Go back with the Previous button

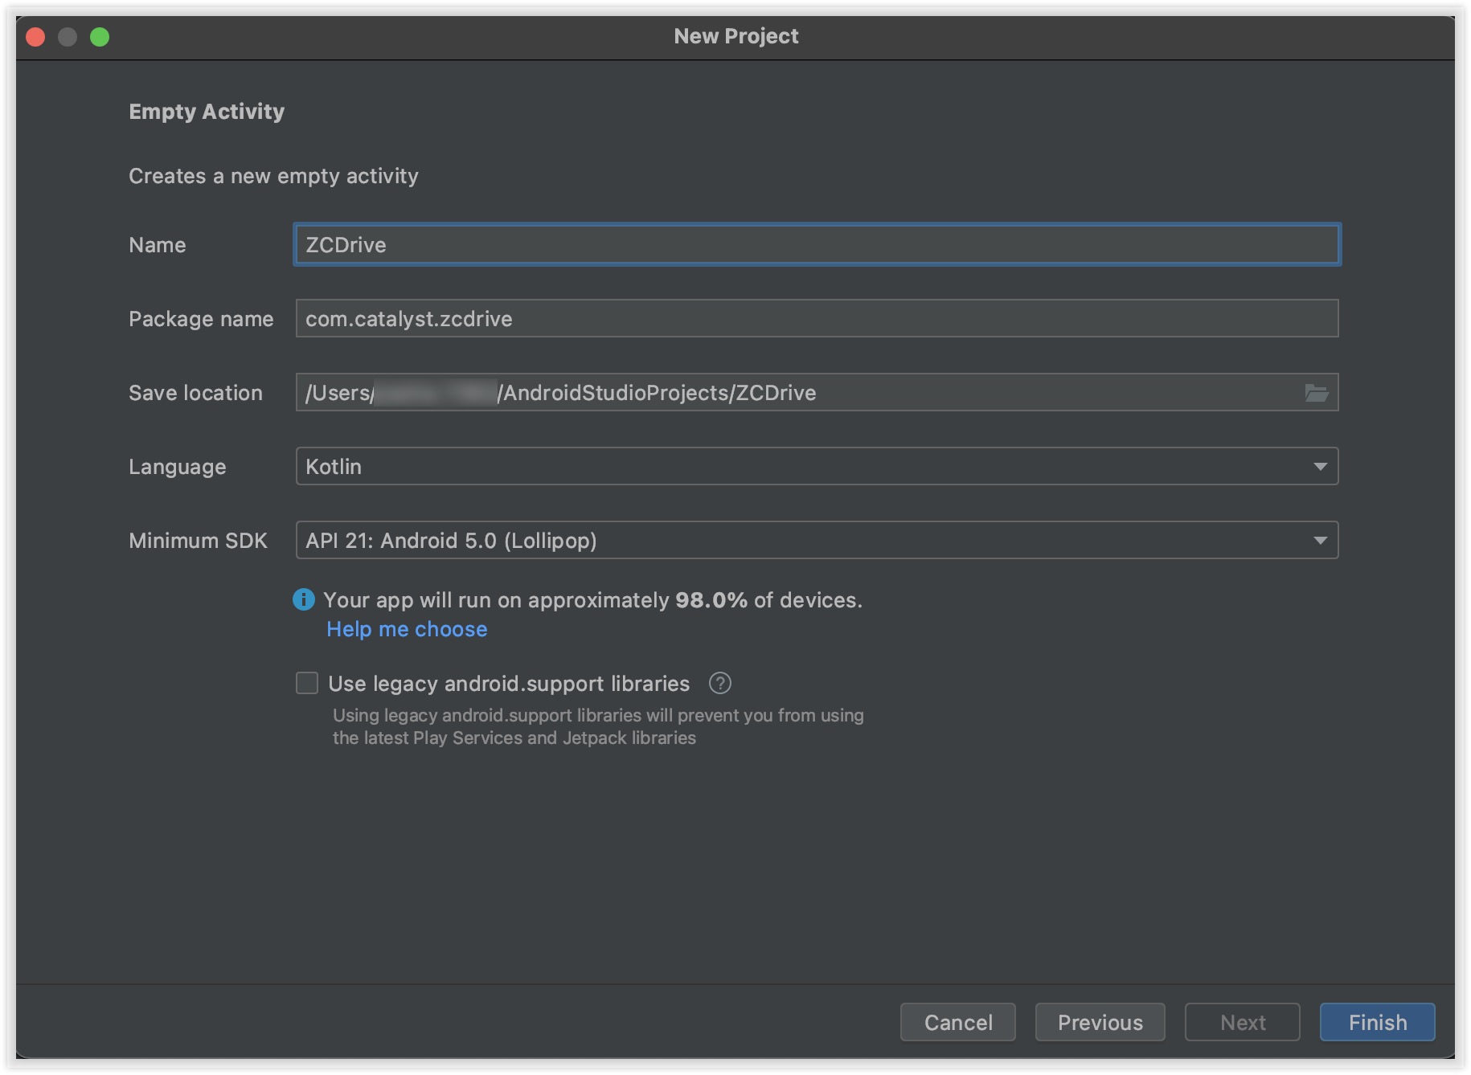pyautogui.click(x=1100, y=1022)
